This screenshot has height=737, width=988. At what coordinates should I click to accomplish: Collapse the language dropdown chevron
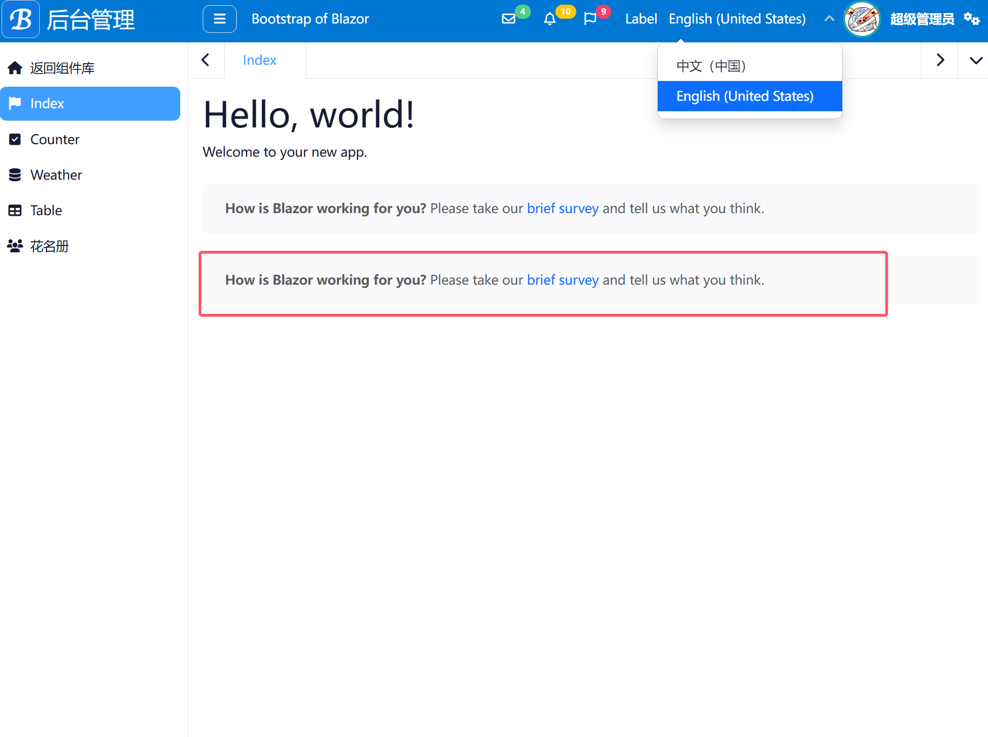(x=829, y=19)
